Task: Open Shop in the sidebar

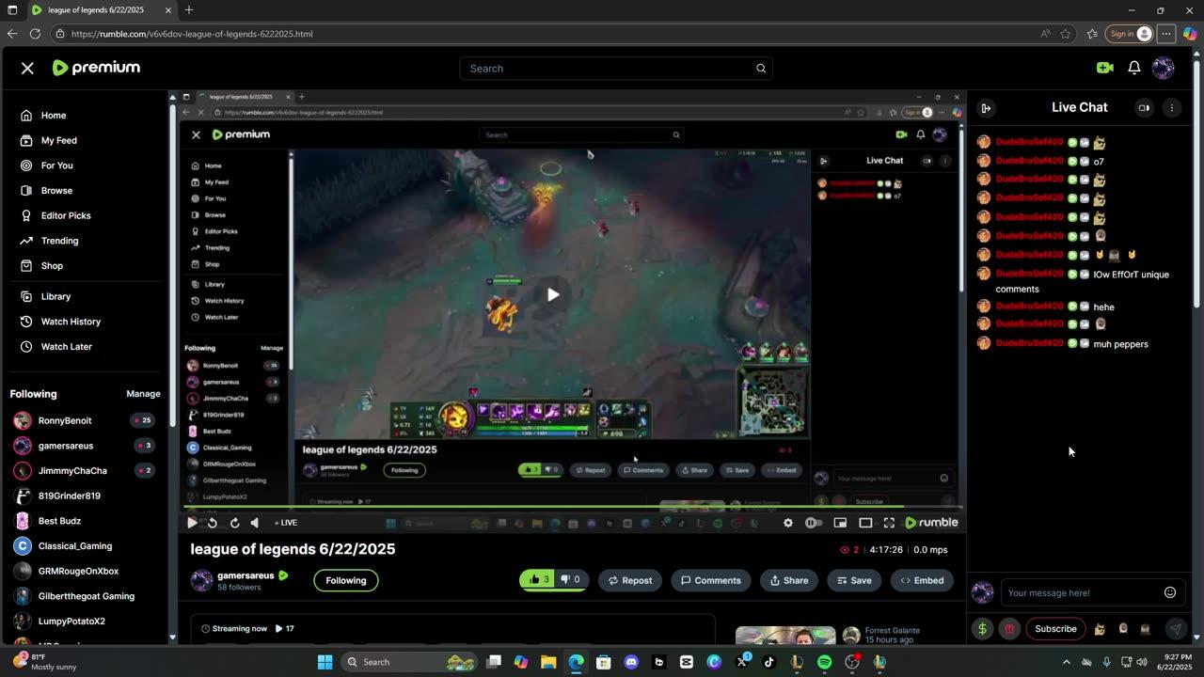Action: click(x=52, y=265)
